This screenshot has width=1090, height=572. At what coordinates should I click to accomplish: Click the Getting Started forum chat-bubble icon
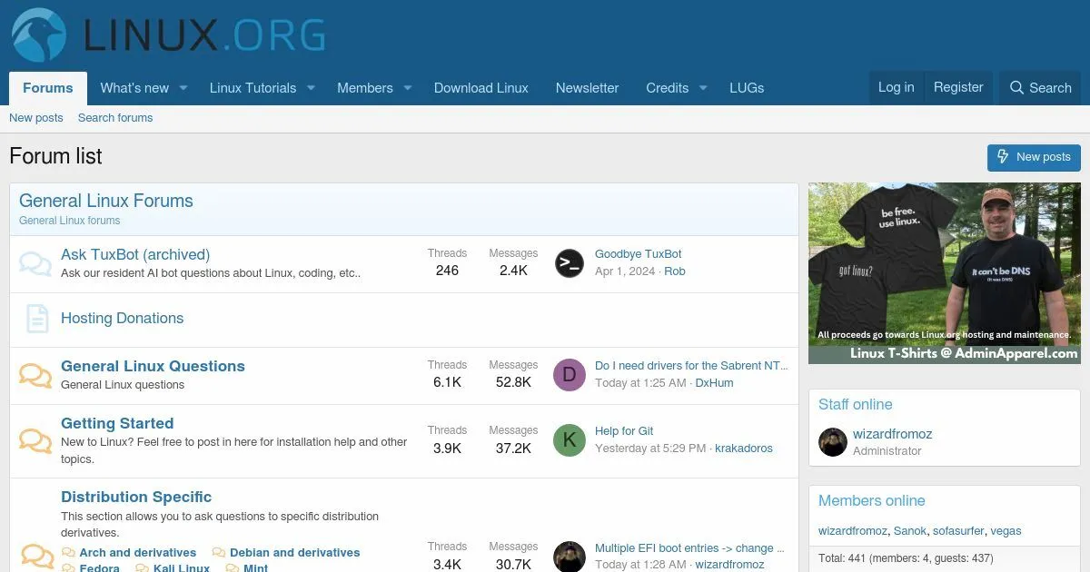(35, 441)
